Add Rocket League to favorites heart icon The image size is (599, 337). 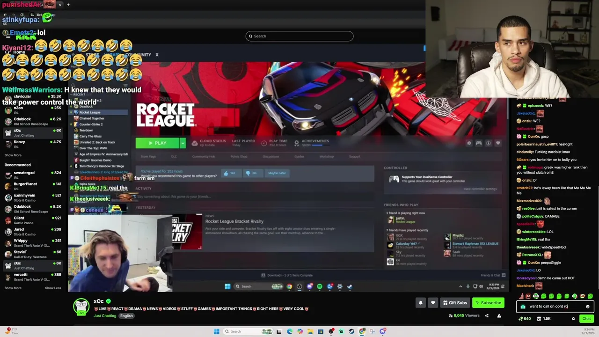pyautogui.click(x=498, y=143)
